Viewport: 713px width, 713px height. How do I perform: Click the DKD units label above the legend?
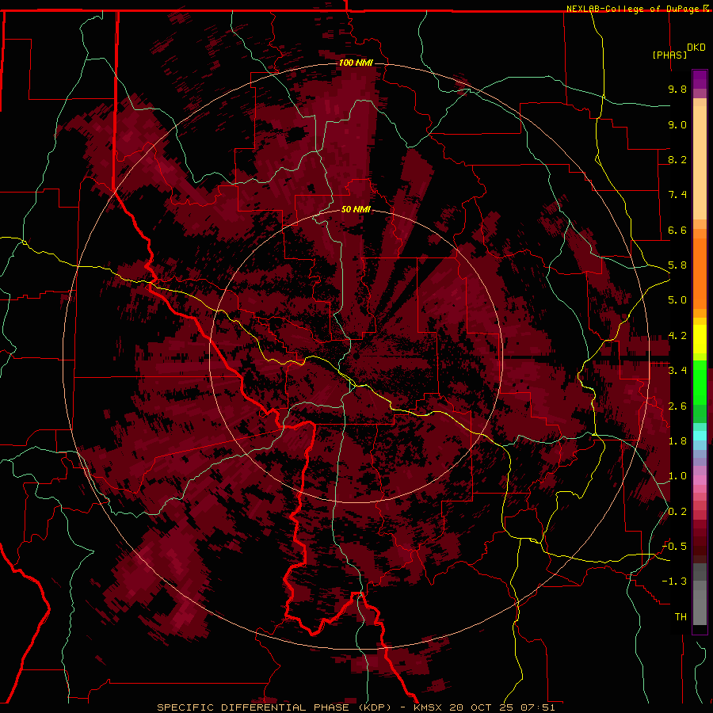(696, 48)
